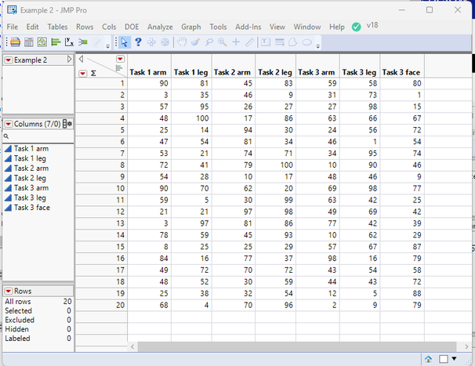Screen dimensions: 475x366
Task: Click the green column-order bars in table corner
Action: point(119,68)
